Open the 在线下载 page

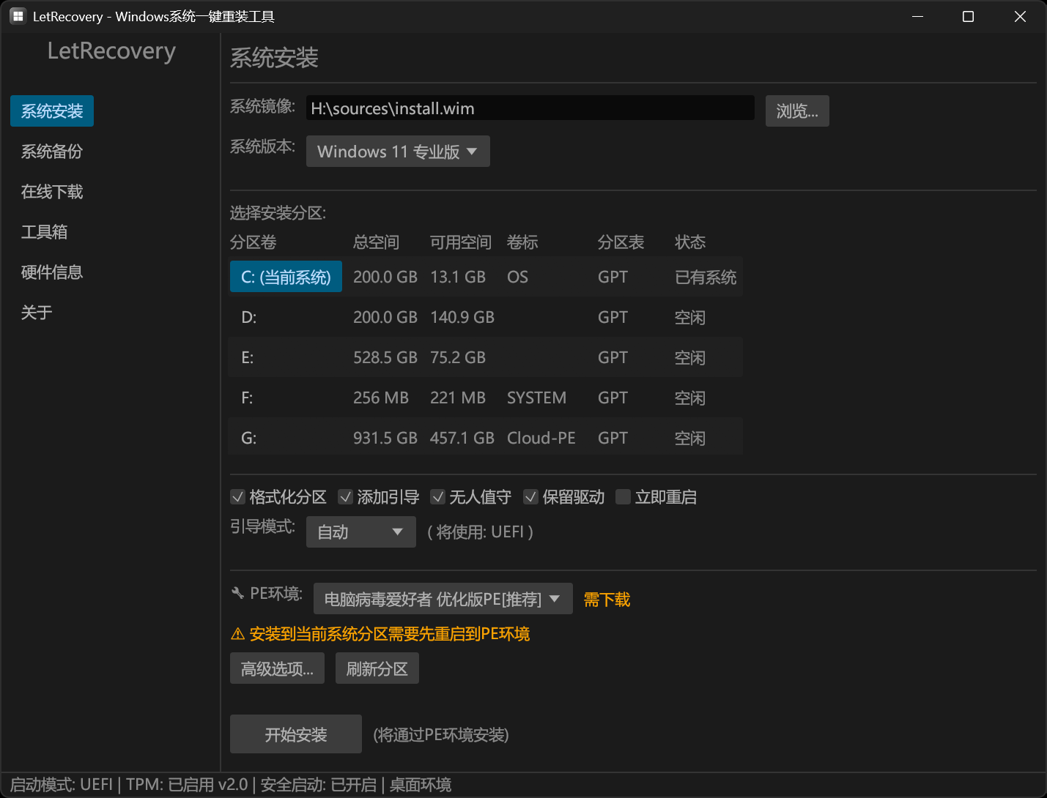(51, 191)
